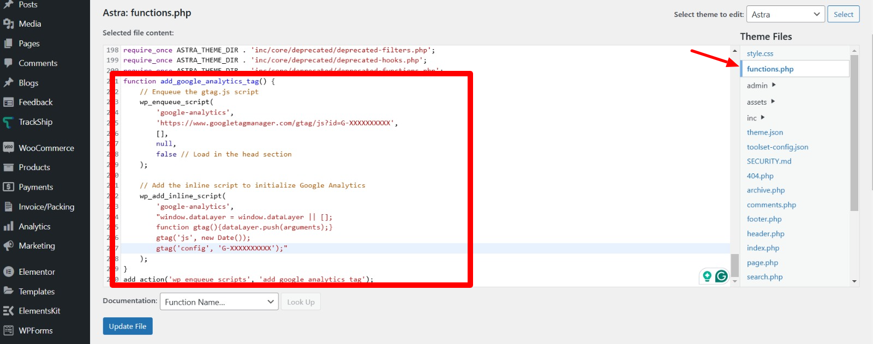Click the Look Up button
This screenshot has width=873, height=344.
[301, 302]
